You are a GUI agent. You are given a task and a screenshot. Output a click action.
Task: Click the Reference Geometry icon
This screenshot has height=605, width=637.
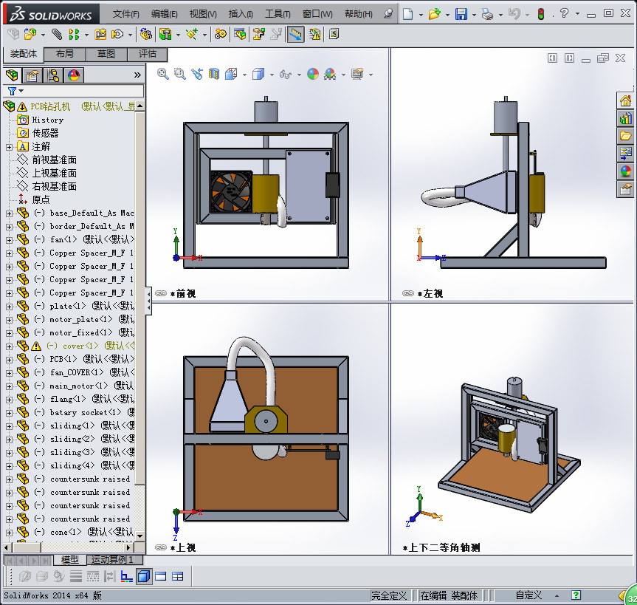point(192,34)
